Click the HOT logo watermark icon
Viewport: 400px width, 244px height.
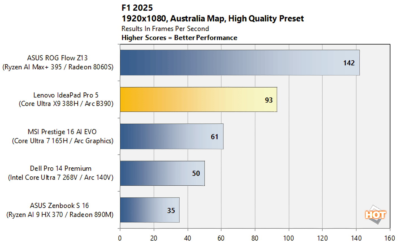tap(375, 215)
